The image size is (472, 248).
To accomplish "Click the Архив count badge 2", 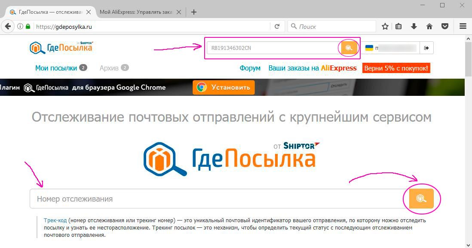I will click(x=125, y=68).
